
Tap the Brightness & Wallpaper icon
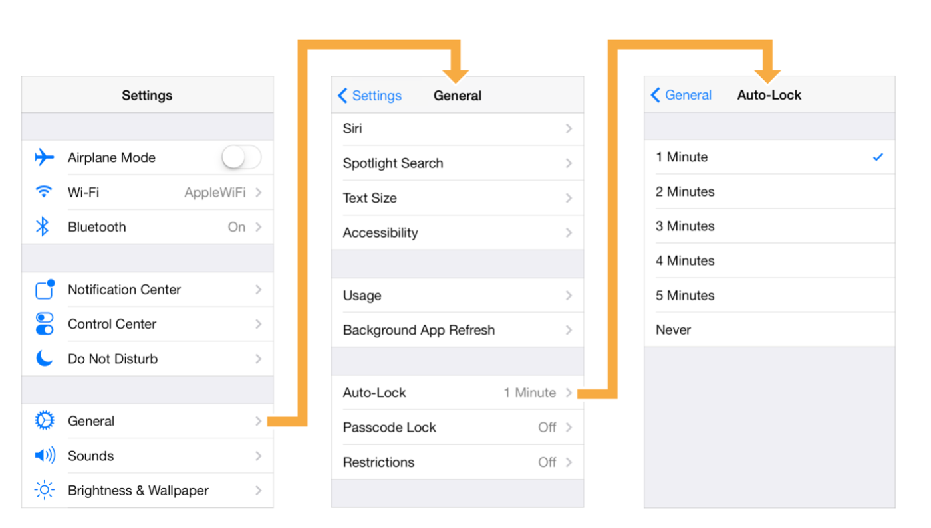pos(44,490)
